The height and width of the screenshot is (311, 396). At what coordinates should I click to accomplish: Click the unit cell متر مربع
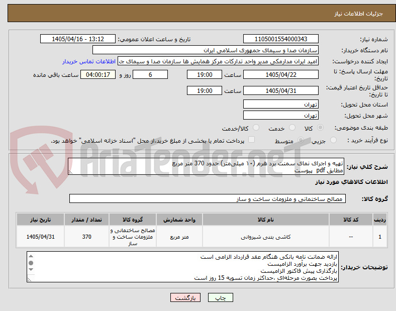[x=179, y=237]
